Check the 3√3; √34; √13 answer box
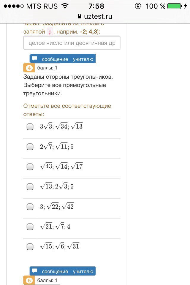Viewport: 190px width, 285px height. (30, 127)
